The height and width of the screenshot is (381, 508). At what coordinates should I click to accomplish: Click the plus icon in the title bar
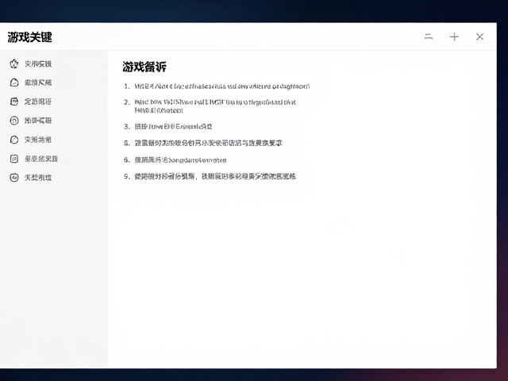454,37
